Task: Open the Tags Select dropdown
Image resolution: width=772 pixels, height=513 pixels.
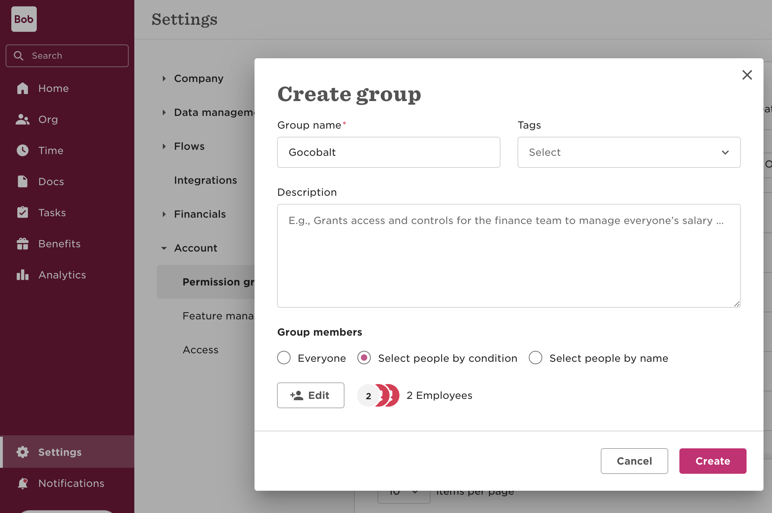Action: tap(628, 152)
